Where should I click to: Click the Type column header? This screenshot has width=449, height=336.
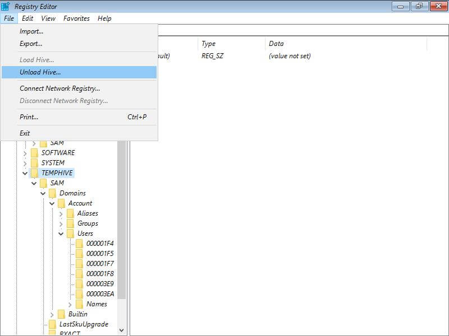click(232, 44)
